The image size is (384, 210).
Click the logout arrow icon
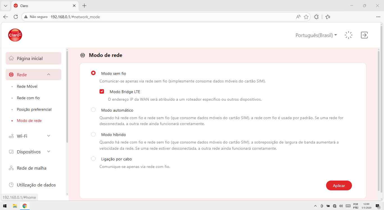[364, 35]
